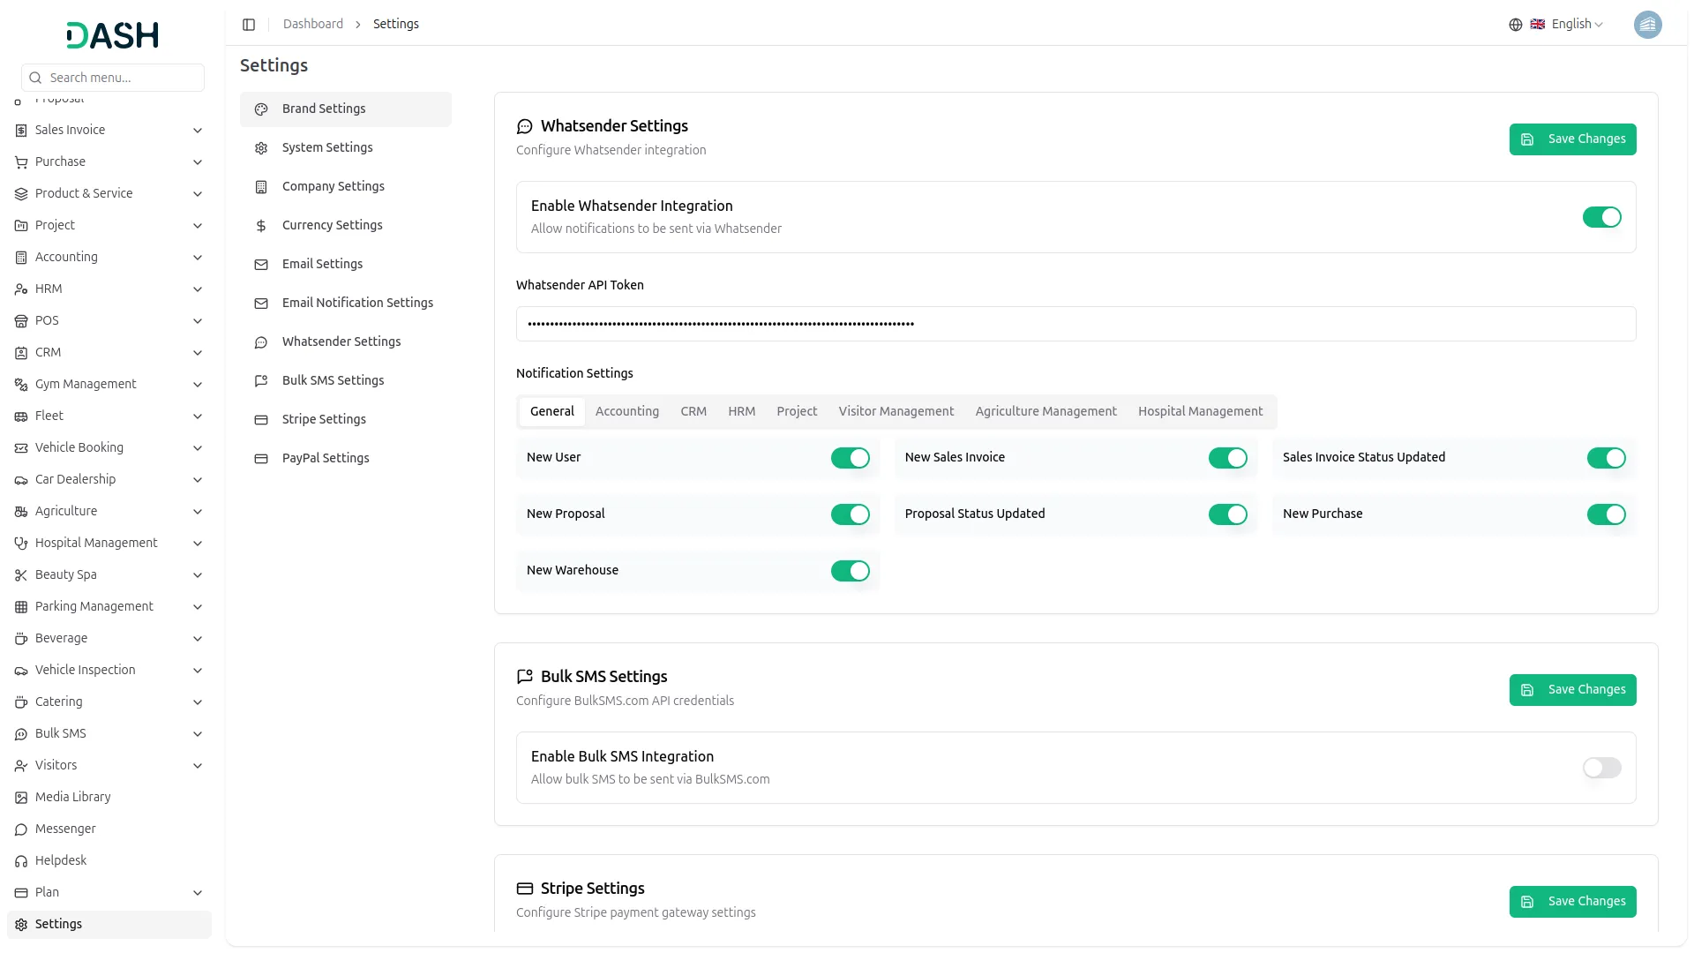Image resolution: width=1694 pixels, height=953 pixels.
Task: Save changes for Whatsender Settings
Action: [x=1572, y=139]
